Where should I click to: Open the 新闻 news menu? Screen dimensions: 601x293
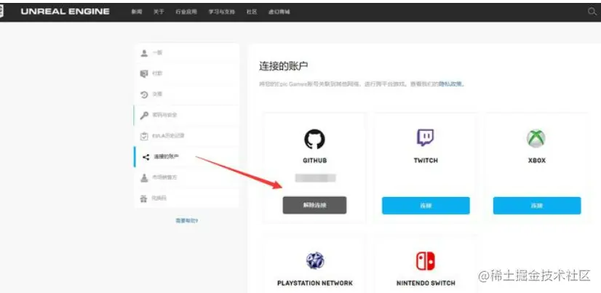tap(137, 12)
